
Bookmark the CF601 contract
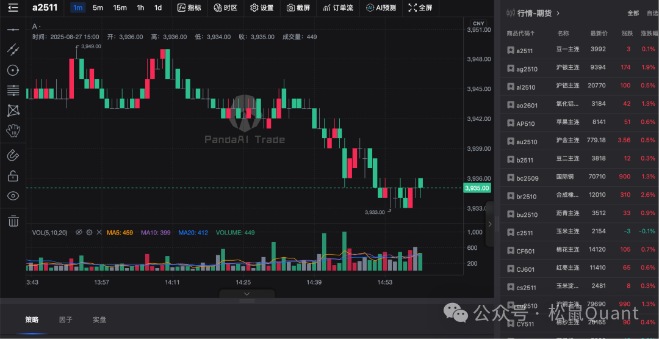pyautogui.click(x=510, y=251)
